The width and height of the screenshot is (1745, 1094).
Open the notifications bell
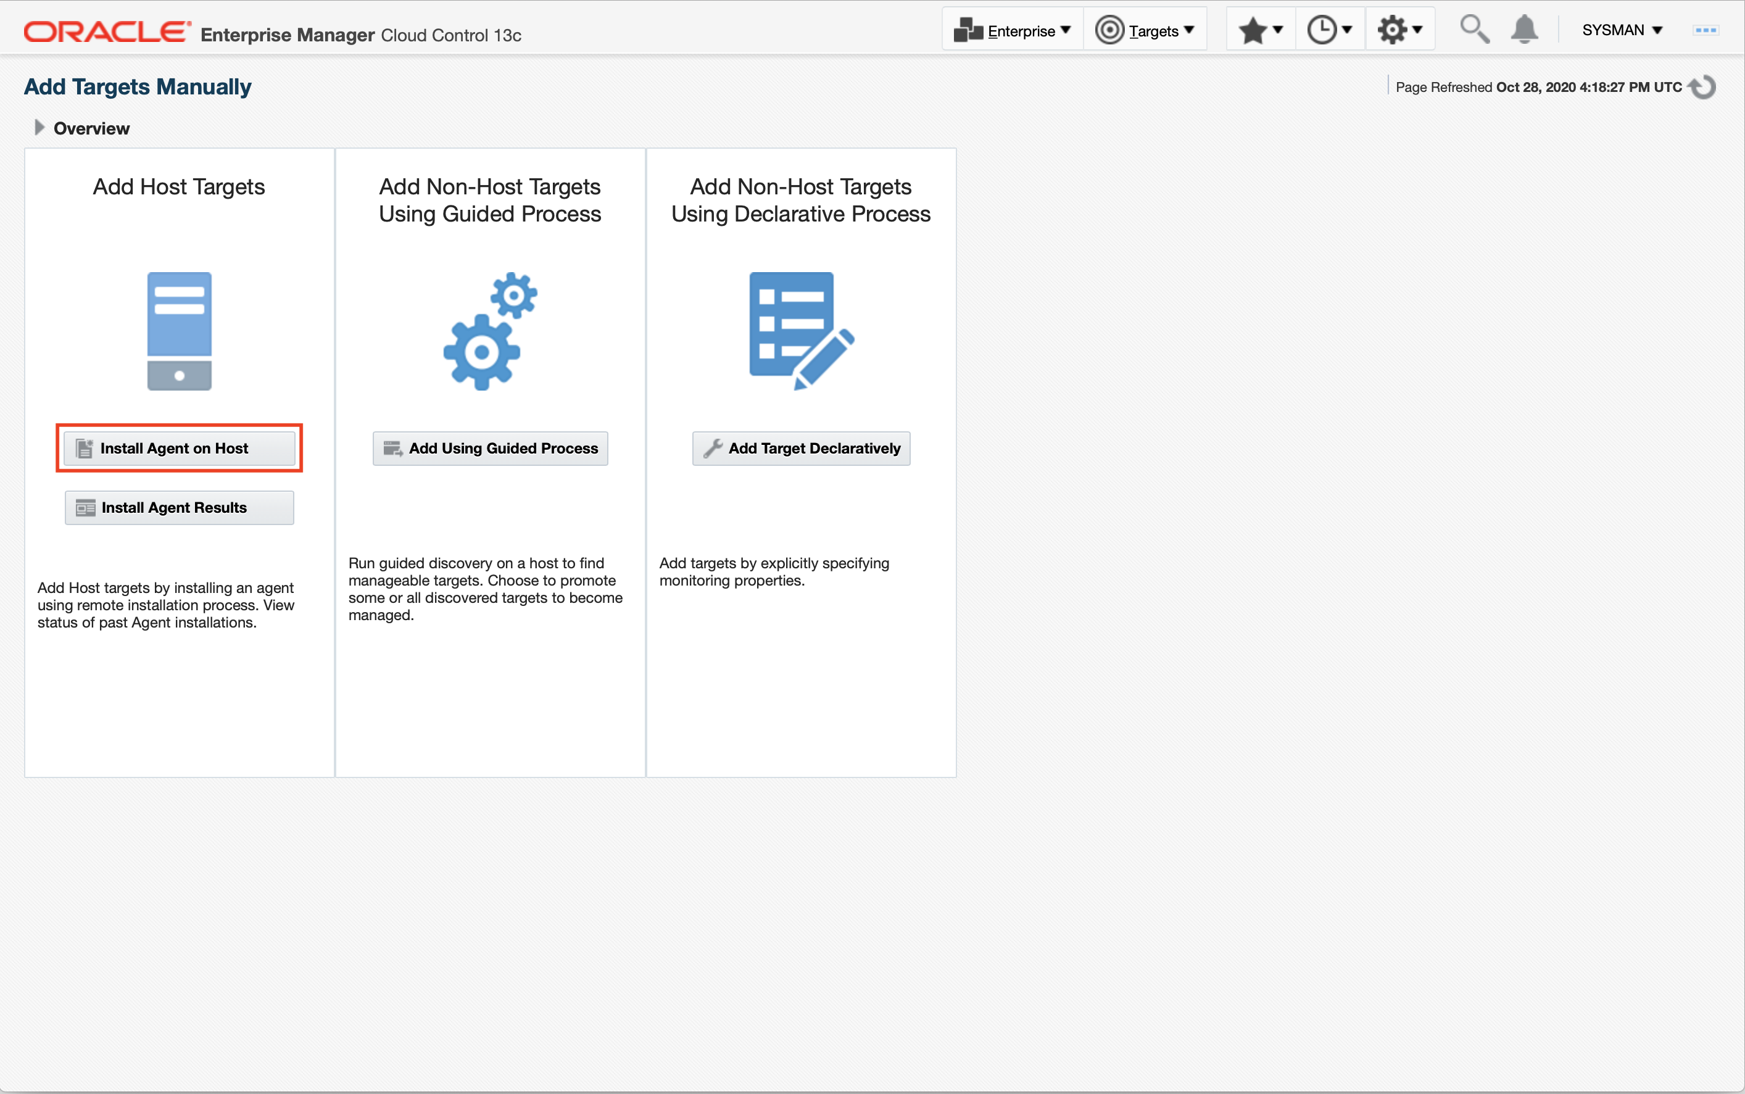click(1524, 30)
